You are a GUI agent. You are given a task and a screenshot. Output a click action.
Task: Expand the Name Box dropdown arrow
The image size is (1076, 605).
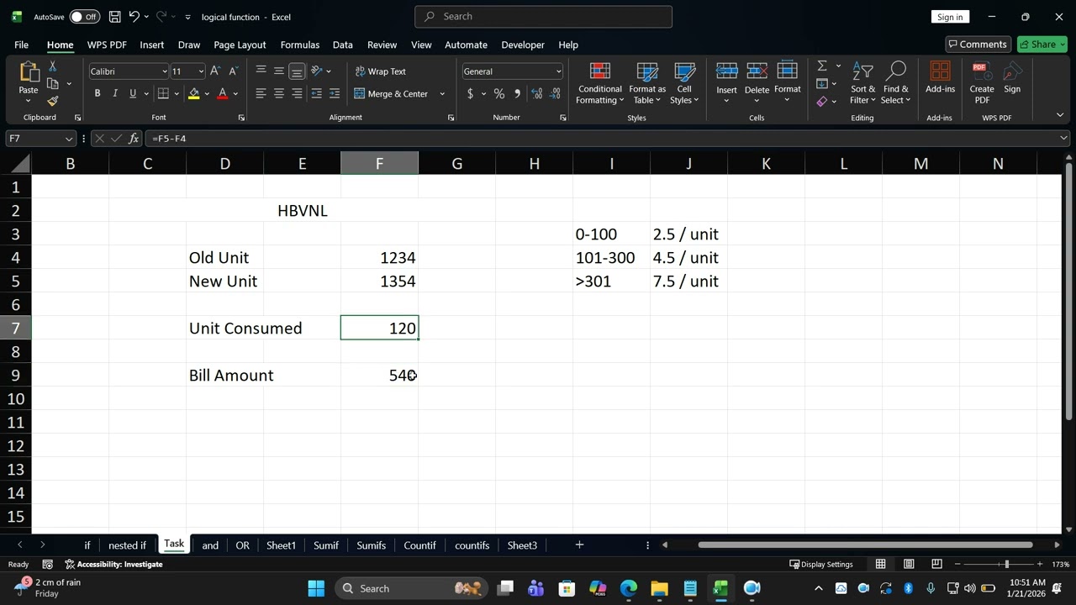click(69, 139)
